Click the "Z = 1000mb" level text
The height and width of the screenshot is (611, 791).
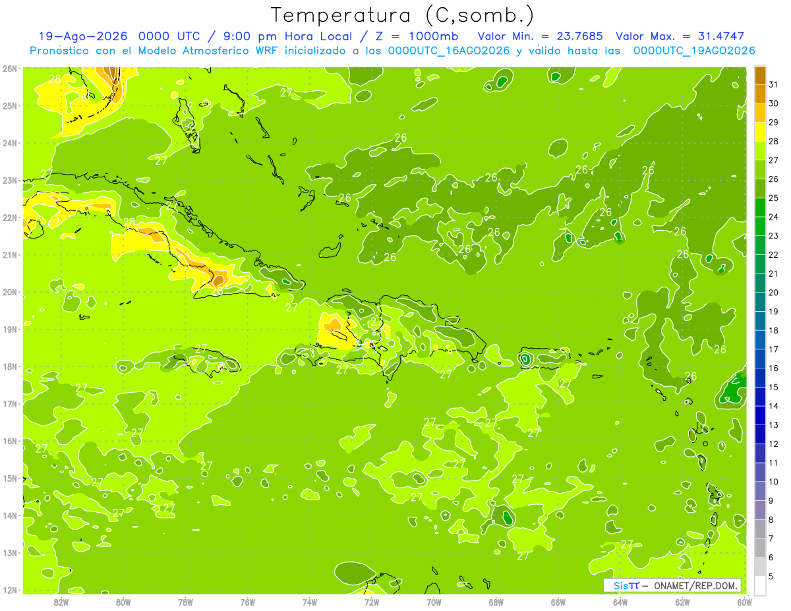417,36
